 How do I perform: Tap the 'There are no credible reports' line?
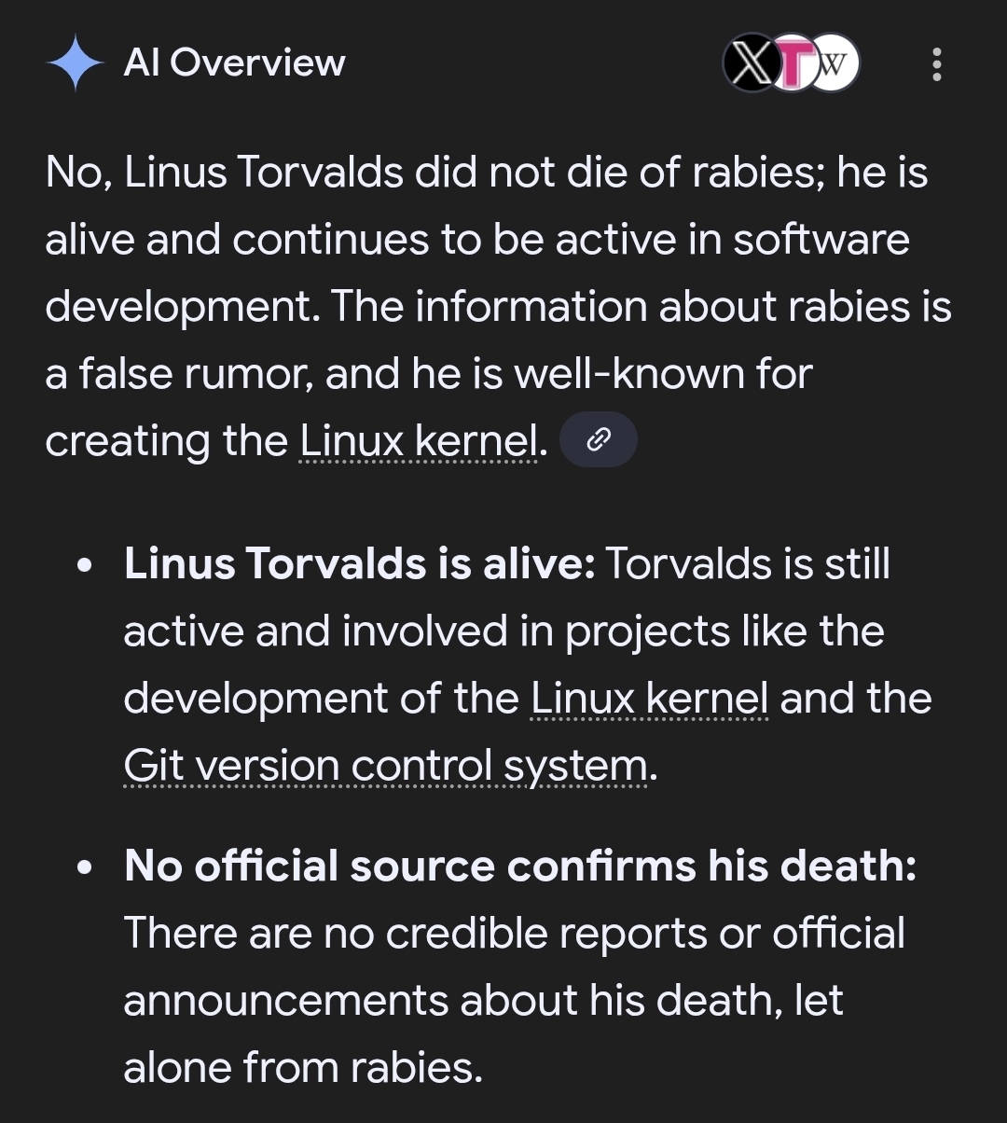click(513, 933)
